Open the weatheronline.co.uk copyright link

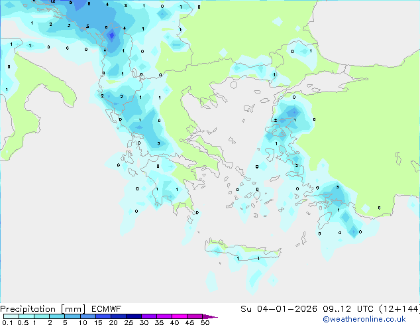[x=364, y=319]
